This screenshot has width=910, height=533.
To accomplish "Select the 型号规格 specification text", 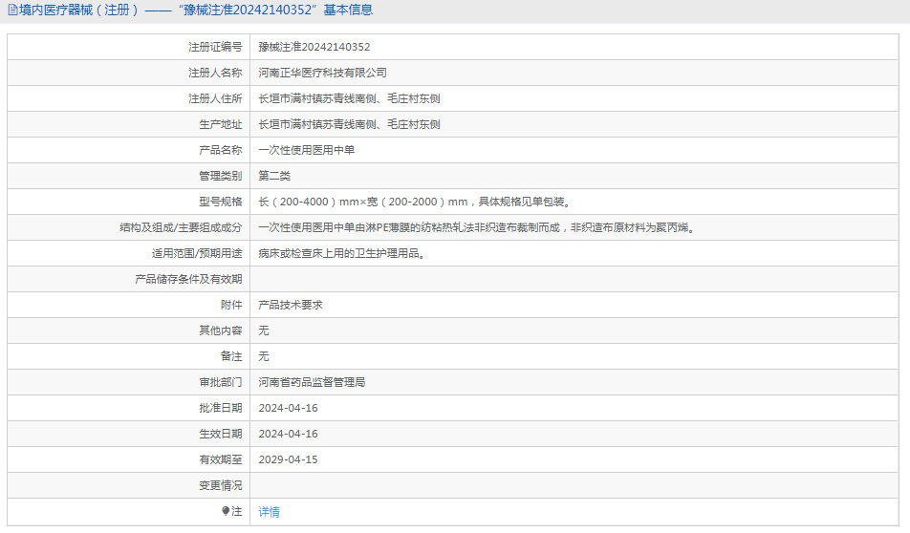I will pos(416,202).
